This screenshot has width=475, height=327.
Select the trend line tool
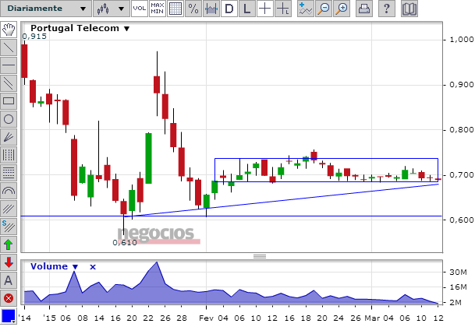(9, 47)
